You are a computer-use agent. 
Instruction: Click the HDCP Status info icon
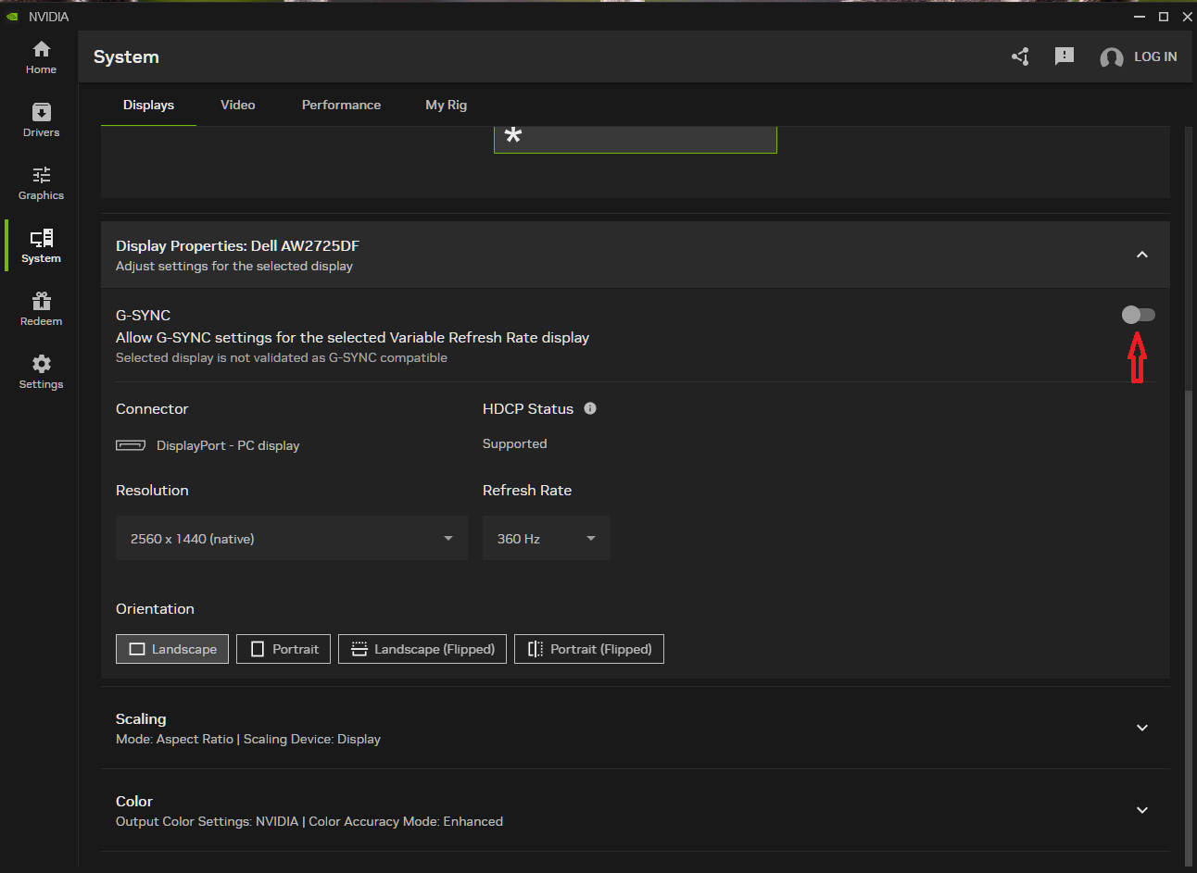click(x=590, y=408)
